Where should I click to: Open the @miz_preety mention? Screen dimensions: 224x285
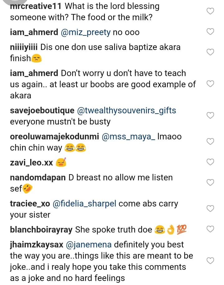(86, 32)
